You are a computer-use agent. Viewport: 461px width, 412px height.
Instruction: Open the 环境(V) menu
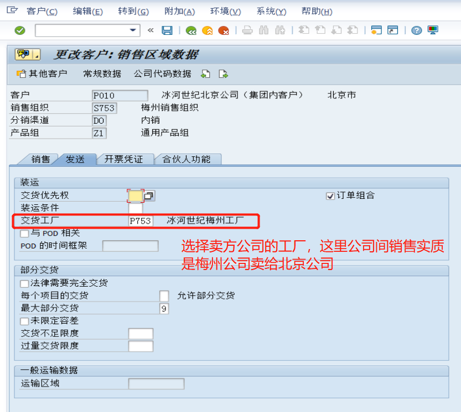pyautogui.click(x=225, y=12)
